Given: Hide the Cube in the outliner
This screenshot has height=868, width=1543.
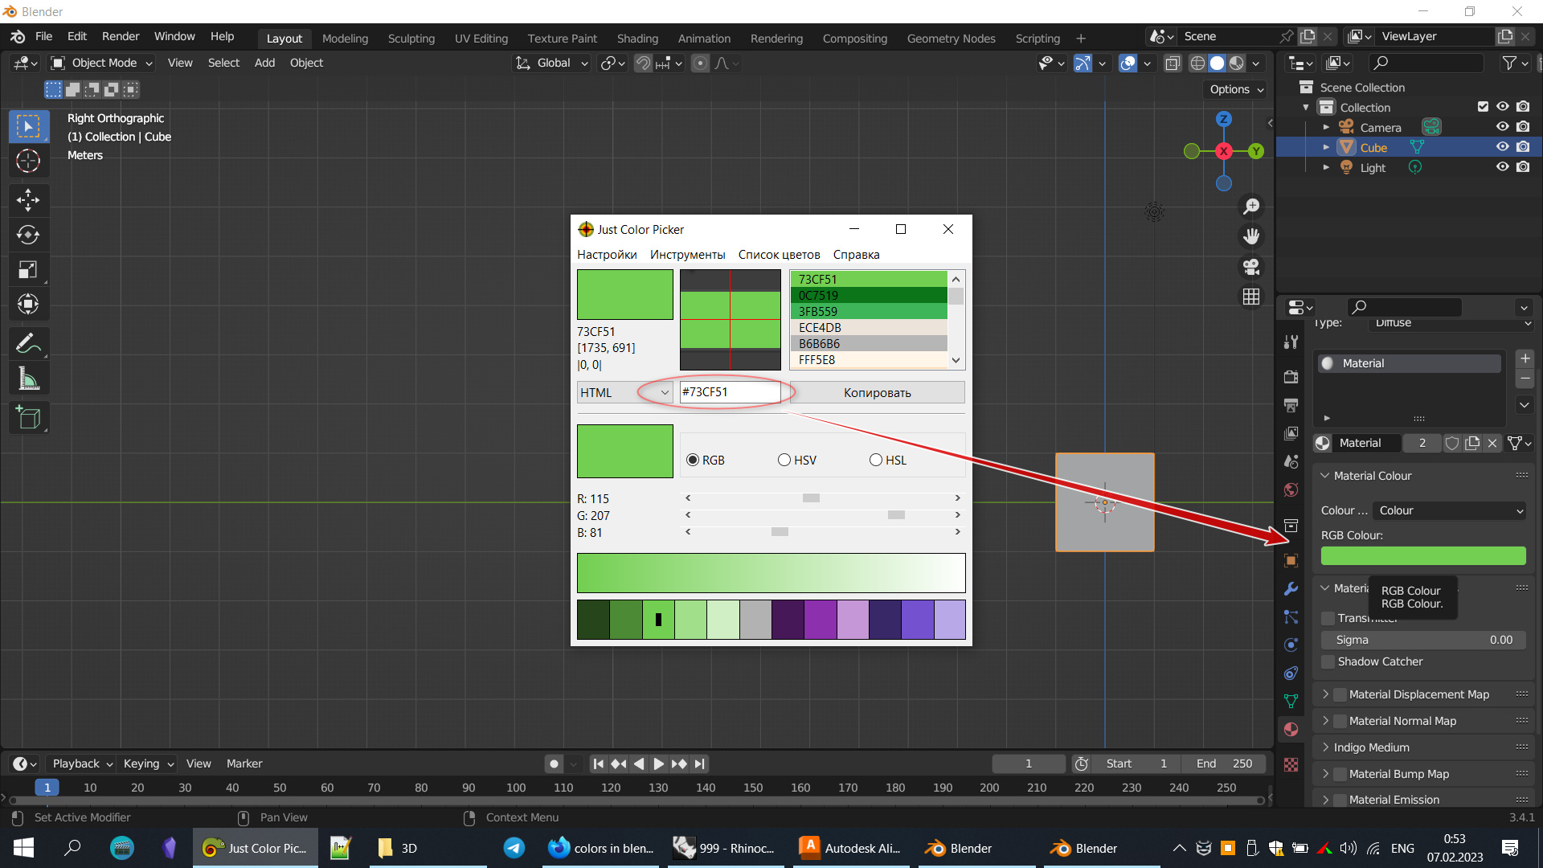Looking at the screenshot, I should 1502,147.
